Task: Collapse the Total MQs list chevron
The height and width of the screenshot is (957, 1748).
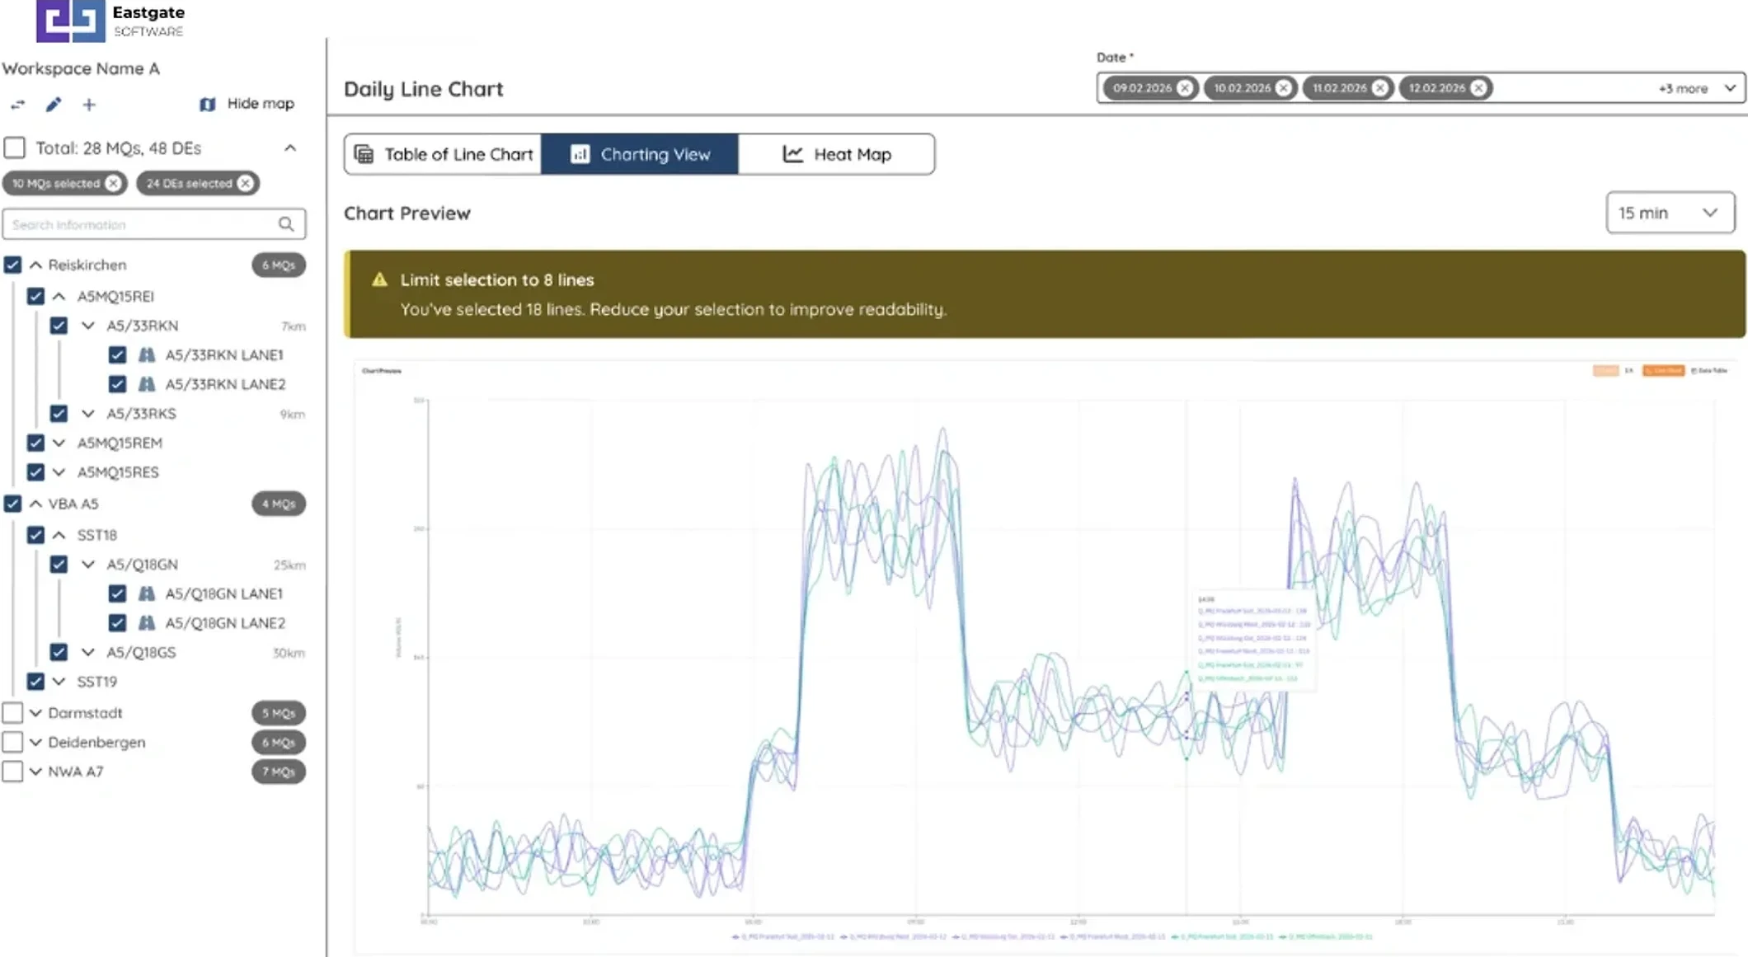Action: (x=290, y=148)
